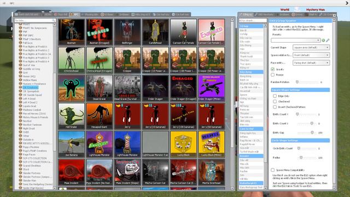Select Five Nights at Freddy's category
This screenshot has width=350, height=197.
coord(35,47)
